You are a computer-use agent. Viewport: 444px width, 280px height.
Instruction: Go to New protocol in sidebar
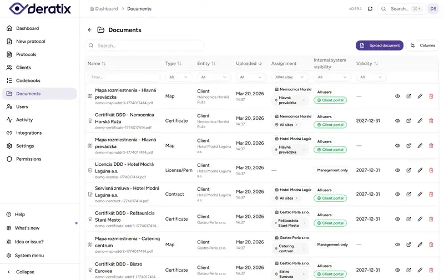(x=39, y=41)
